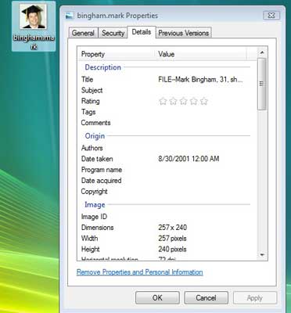
Task: Click the Date taken value 8/30/2001 12:00 AM
Action: 189,159
